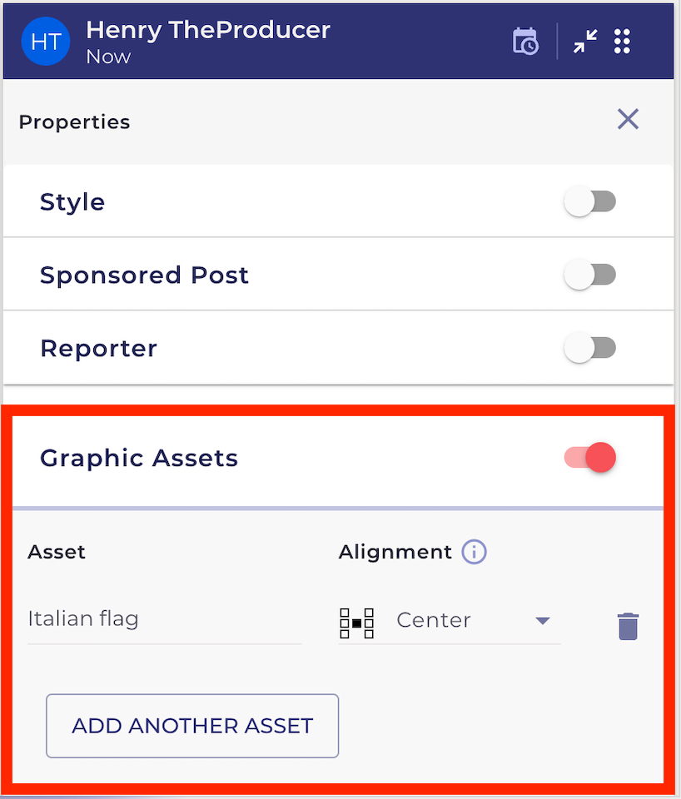
Task: Delete the Italian flag asset
Action: click(x=628, y=625)
